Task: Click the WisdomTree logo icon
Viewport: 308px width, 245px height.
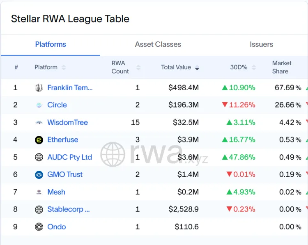Action: (x=39, y=122)
